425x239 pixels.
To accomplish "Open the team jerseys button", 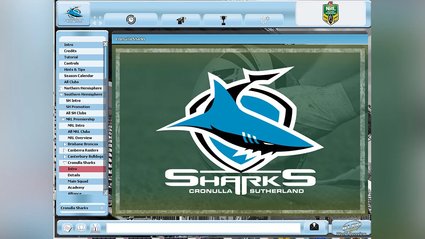I will [x=181, y=20].
